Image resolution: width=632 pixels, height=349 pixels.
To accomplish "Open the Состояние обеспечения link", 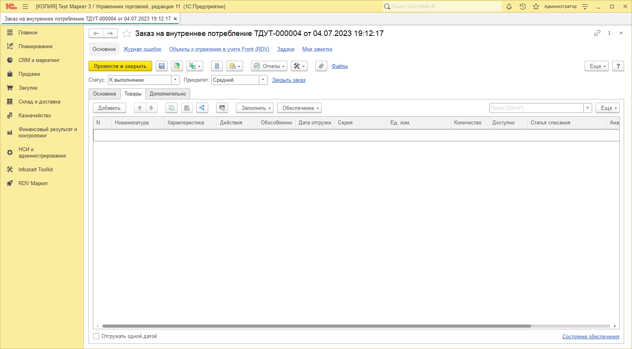I will click(x=591, y=336).
